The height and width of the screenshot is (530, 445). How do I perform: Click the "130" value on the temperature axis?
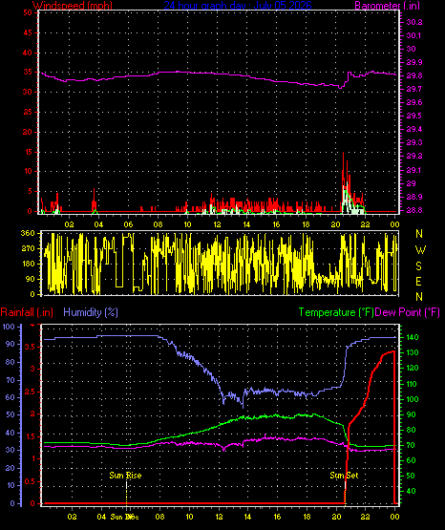[413, 352]
